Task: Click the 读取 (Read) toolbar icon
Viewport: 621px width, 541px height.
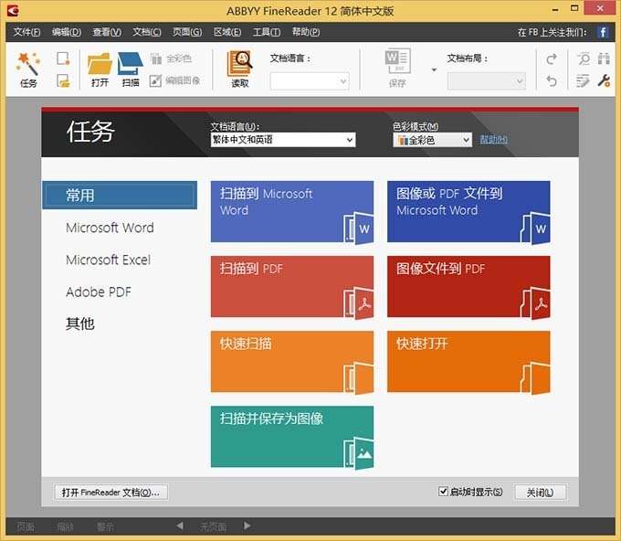Action: (x=239, y=66)
